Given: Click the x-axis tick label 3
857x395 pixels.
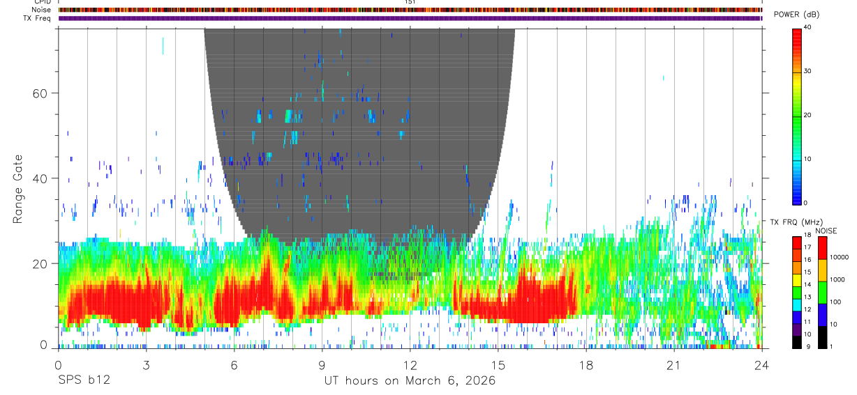Looking at the screenshot, I should [x=146, y=365].
